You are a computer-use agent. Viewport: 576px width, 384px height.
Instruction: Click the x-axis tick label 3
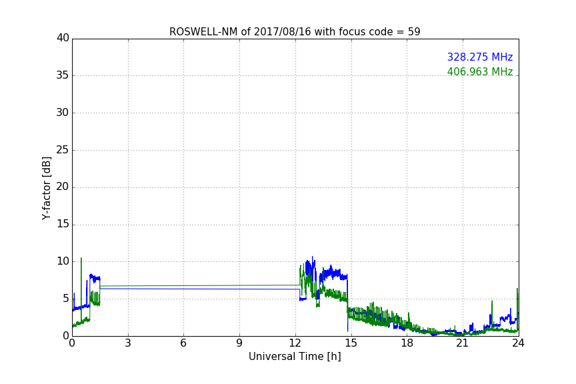(128, 343)
